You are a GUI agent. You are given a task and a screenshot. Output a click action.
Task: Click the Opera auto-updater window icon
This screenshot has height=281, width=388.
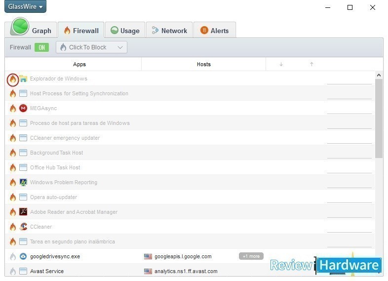point(23,197)
